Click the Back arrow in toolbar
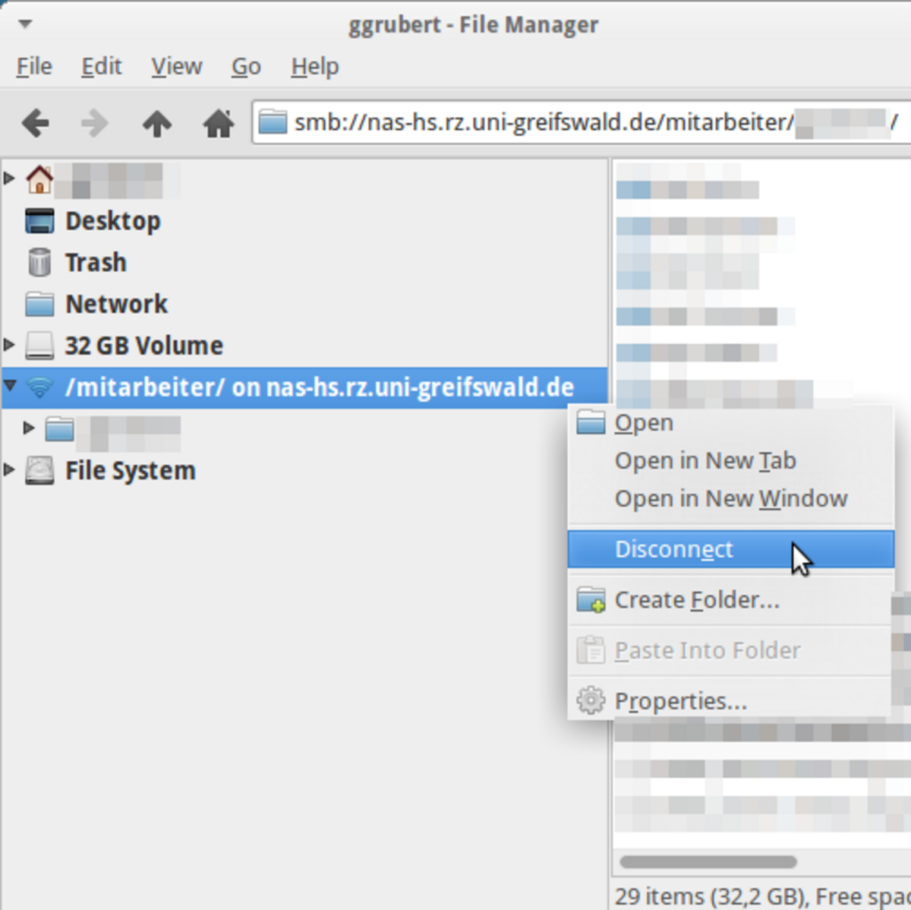The width and height of the screenshot is (911, 910). pos(36,122)
